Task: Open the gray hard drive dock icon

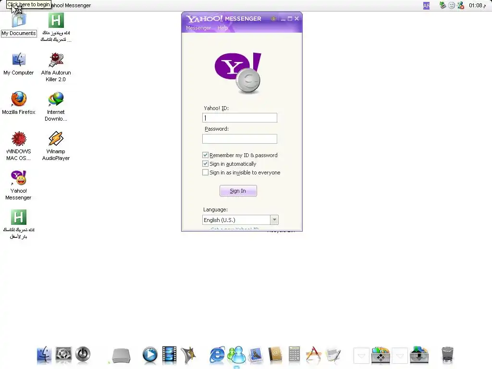Action: pyautogui.click(x=121, y=356)
